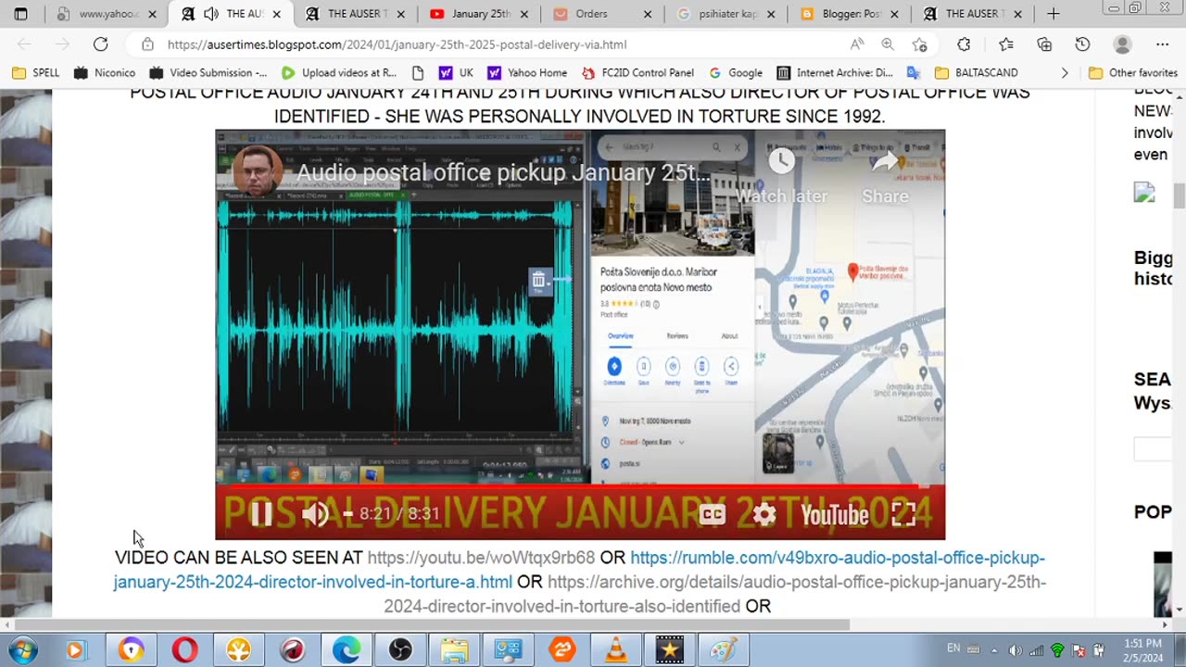1186x667 pixels.
Task: Switch to the Orders tab
Action: point(602,14)
